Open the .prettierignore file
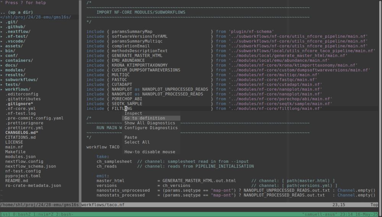This screenshot has width=382, height=217. point(24,123)
